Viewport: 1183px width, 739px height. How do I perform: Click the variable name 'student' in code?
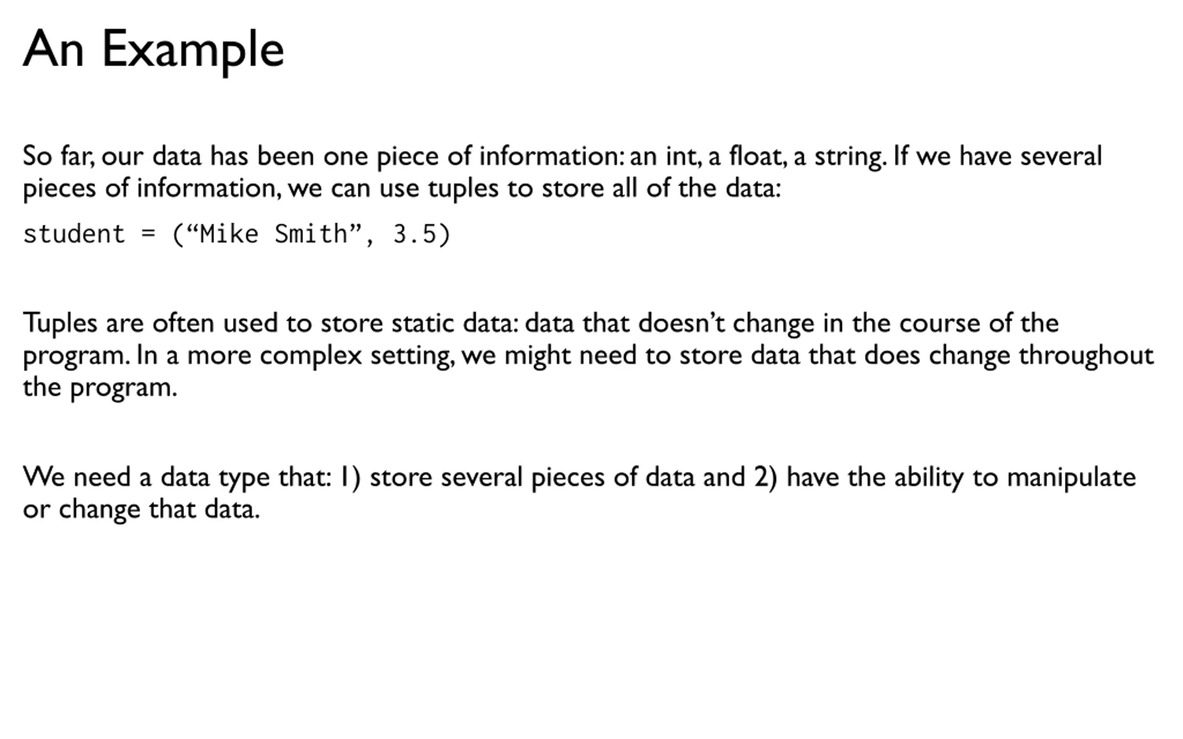(x=74, y=234)
